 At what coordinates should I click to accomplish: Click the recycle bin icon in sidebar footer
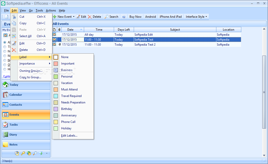point(41,153)
